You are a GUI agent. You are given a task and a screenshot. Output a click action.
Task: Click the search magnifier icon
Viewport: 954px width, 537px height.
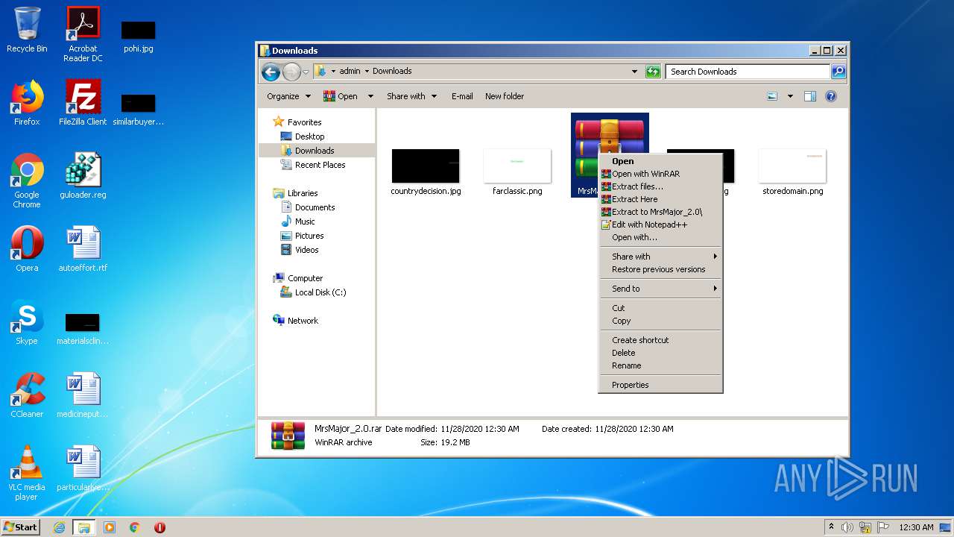click(x=838, y=72)
